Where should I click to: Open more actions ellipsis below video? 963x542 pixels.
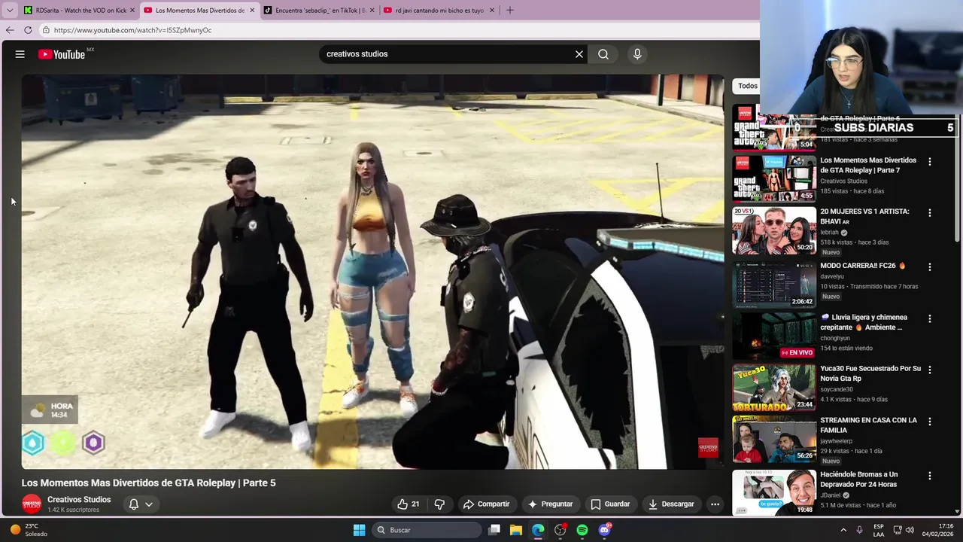715,504
